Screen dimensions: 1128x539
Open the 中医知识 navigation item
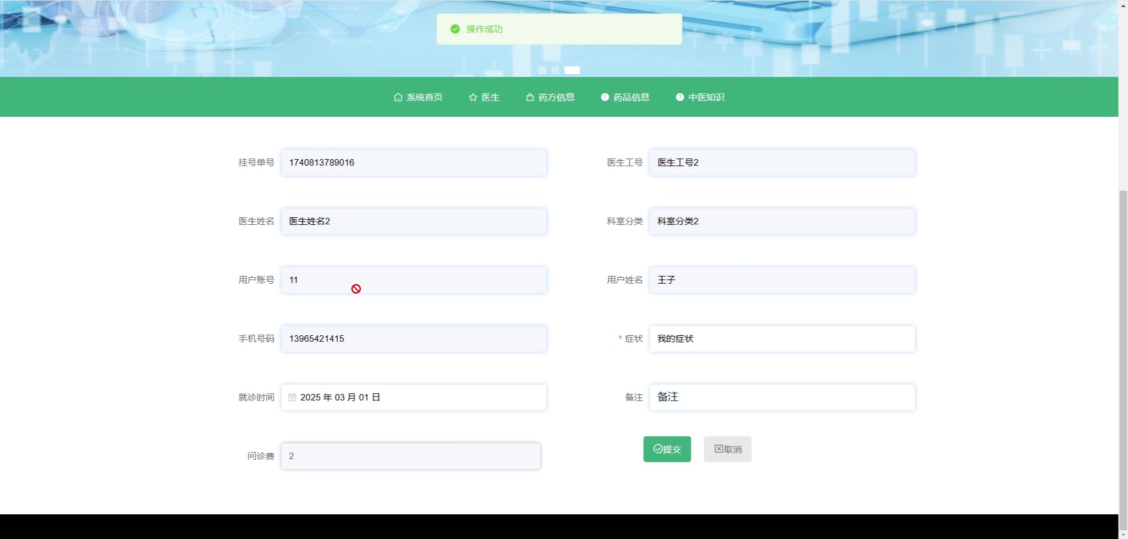pyautogui.click(x=700, y=97)
